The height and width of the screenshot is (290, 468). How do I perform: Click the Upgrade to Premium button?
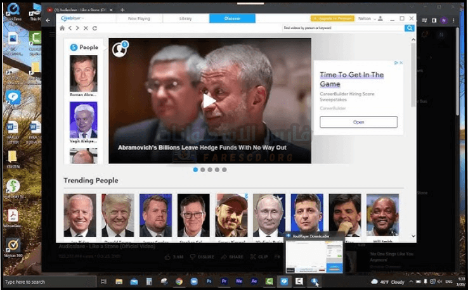tap(332, 19)
